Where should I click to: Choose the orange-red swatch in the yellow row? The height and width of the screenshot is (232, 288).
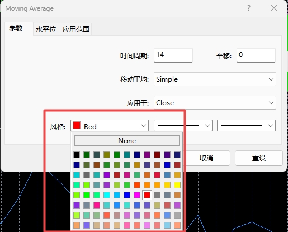137,185
